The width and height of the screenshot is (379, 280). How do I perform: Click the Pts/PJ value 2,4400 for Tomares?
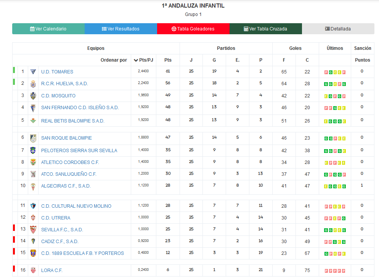[x=143, y=71]
